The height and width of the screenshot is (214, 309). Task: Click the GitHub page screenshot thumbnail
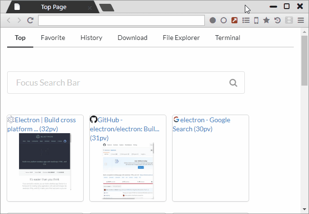(x=128, y=171)
